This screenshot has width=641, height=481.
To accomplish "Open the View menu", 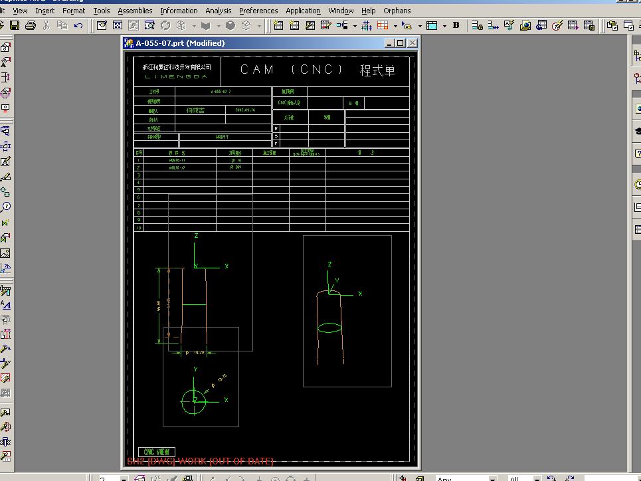I will (x=20, y=11).
